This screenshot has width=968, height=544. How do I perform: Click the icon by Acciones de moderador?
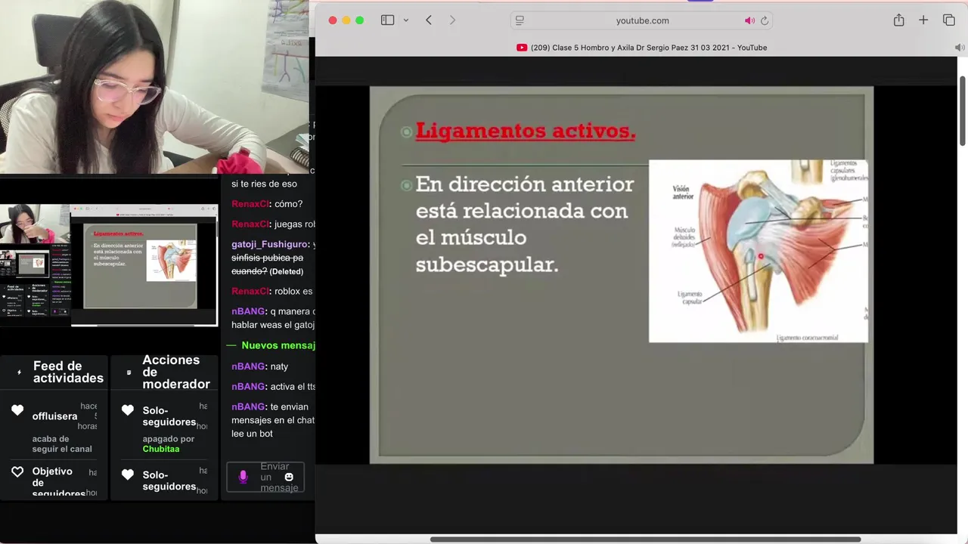[x=129, y=372]
